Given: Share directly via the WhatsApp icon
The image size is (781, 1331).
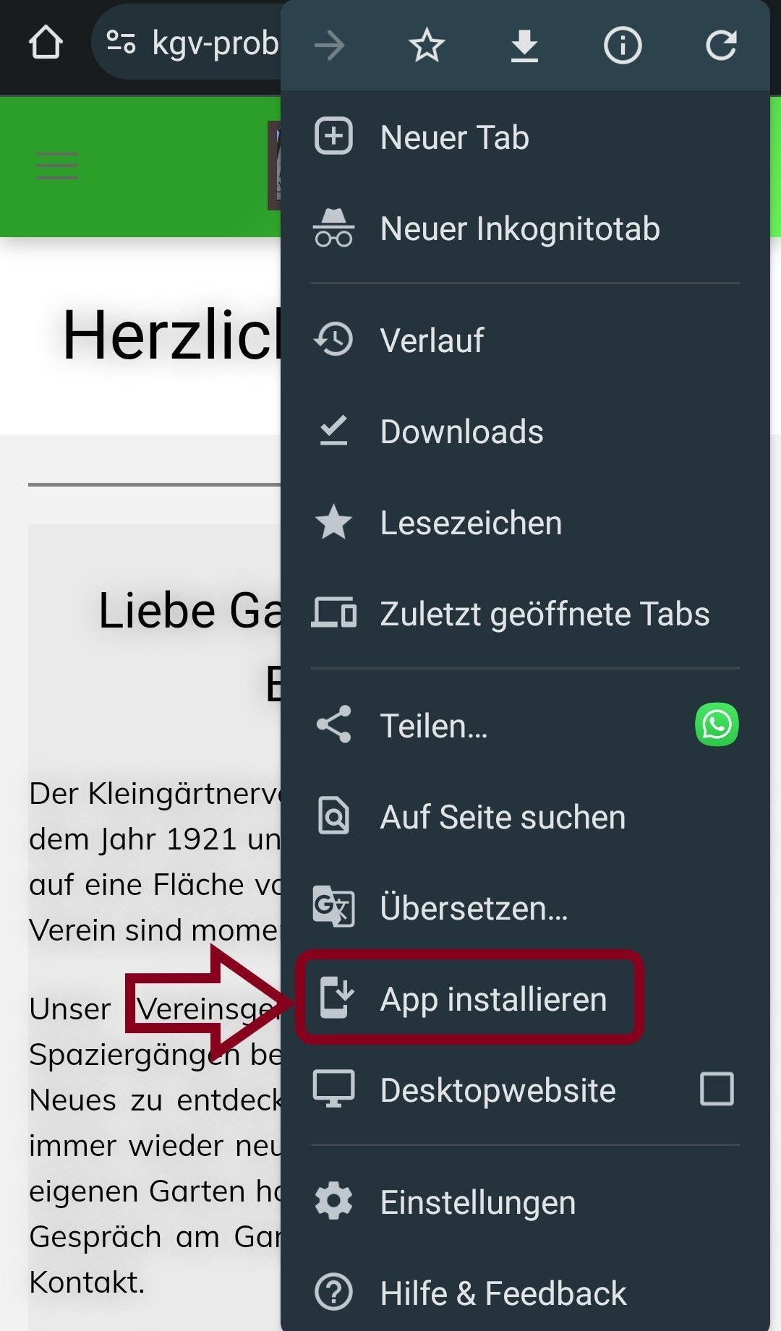Looking at the screenshot, I should tap(717, 724).
